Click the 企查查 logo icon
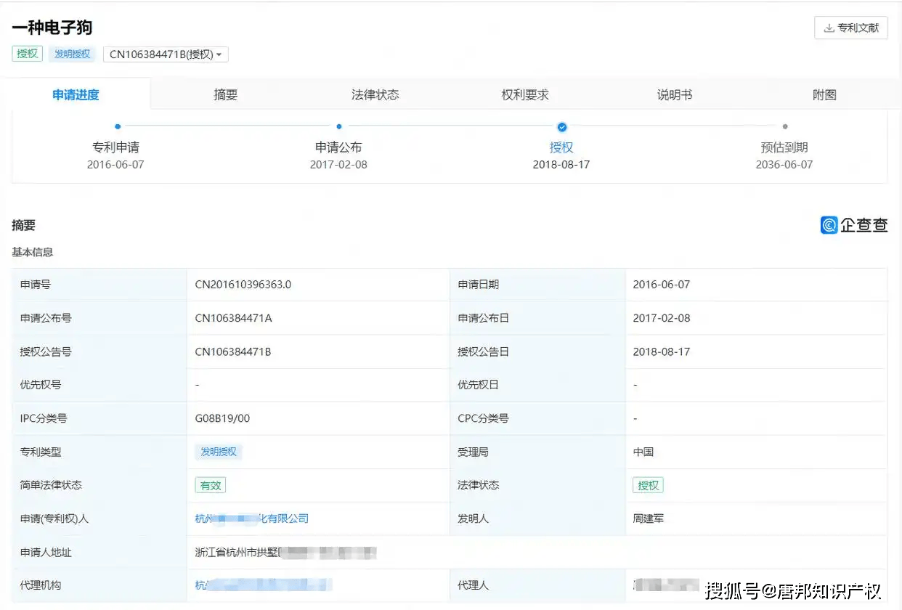902x610 pixels. (829, 225)
